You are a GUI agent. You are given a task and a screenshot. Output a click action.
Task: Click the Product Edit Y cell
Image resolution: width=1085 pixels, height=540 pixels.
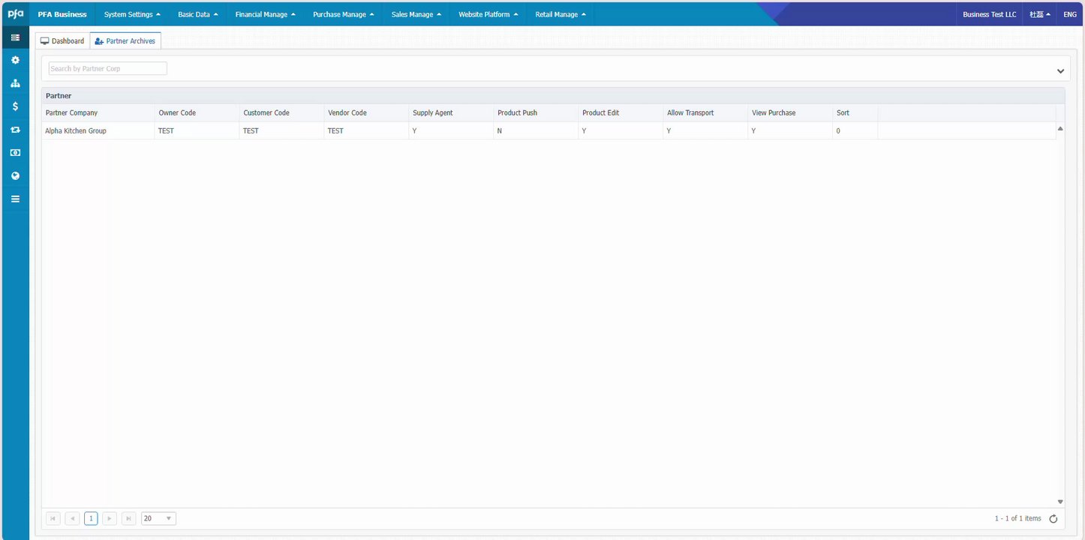(621, 130)
